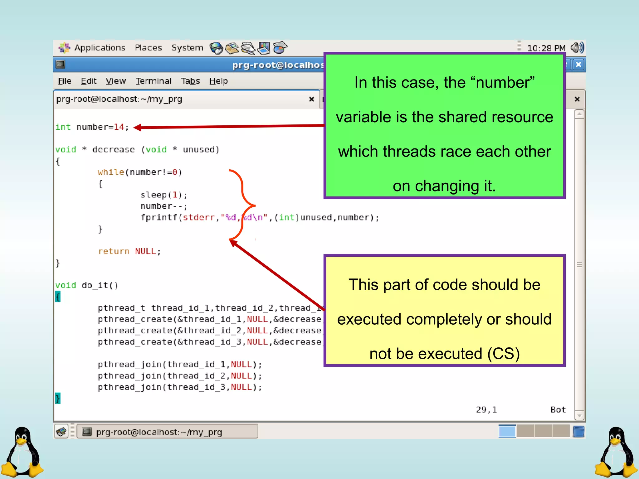Click the 'return NULL;' line
Image resolution: width=639 pixels, height=479 pixels.
[x=129, y=251]
